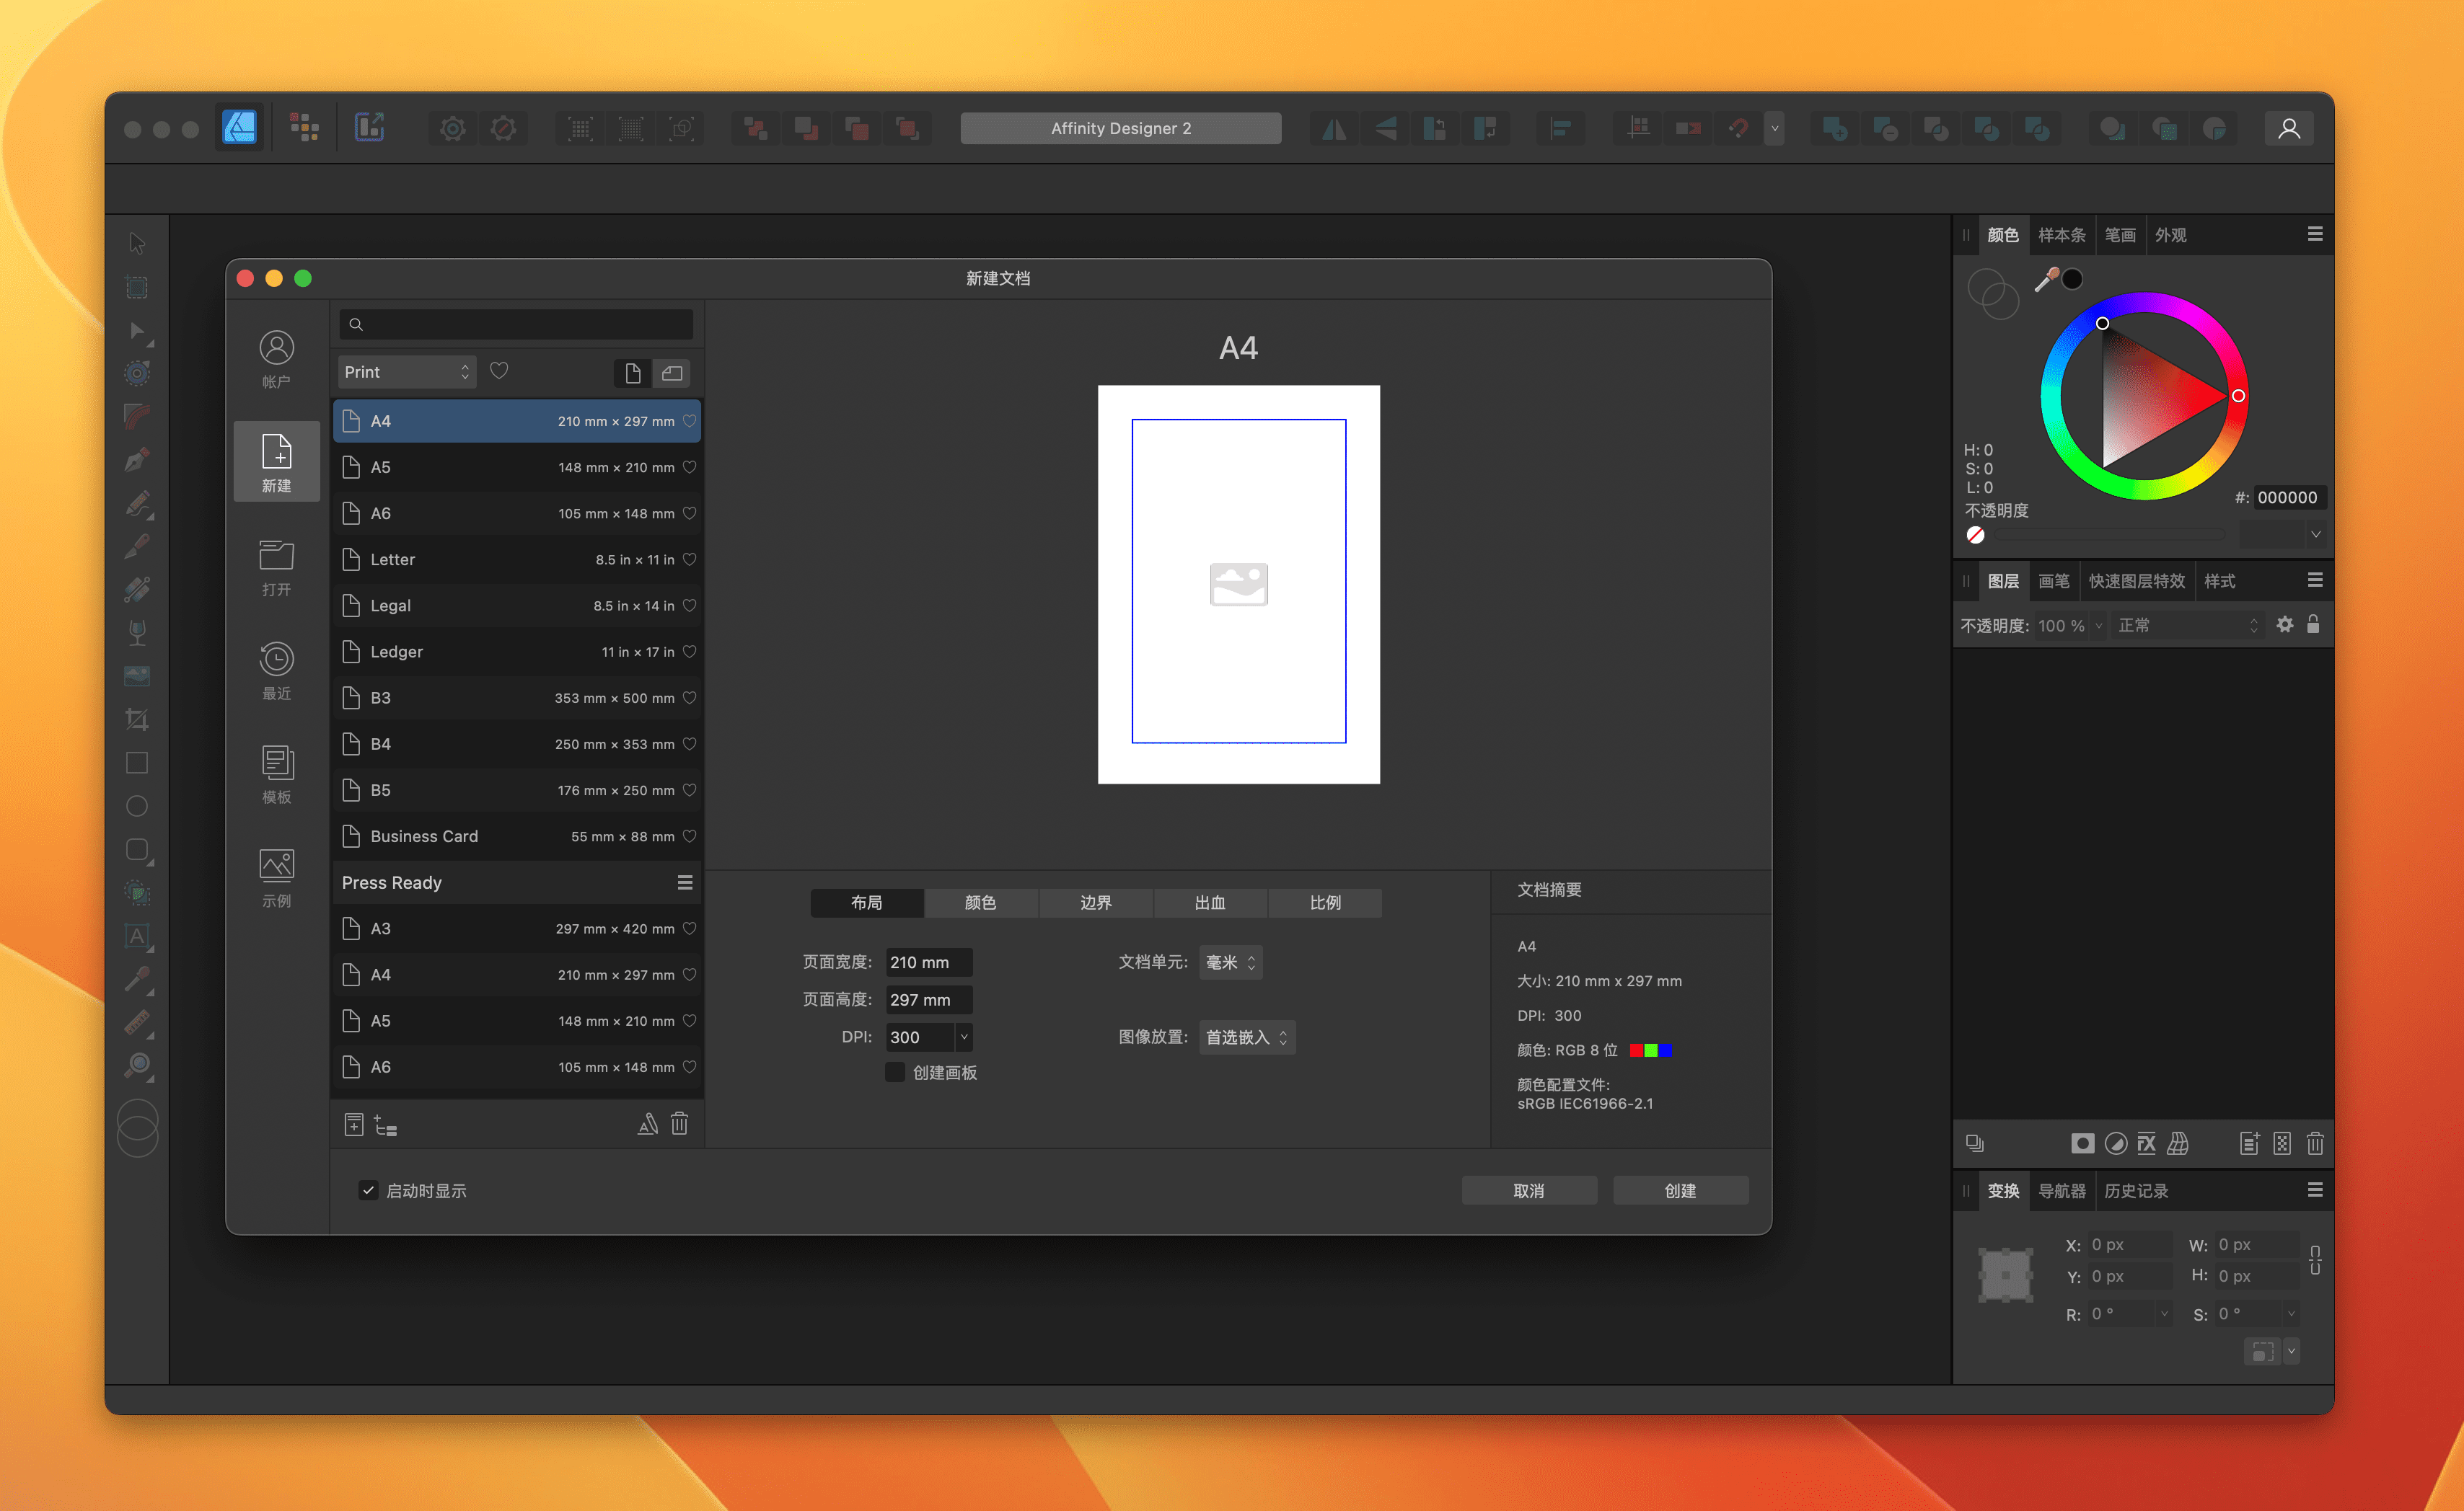Image resolution: width=2464 pixels, height=1511 pixels.
Task: Switch to the Bleed tab
Action: [1209, 903]
